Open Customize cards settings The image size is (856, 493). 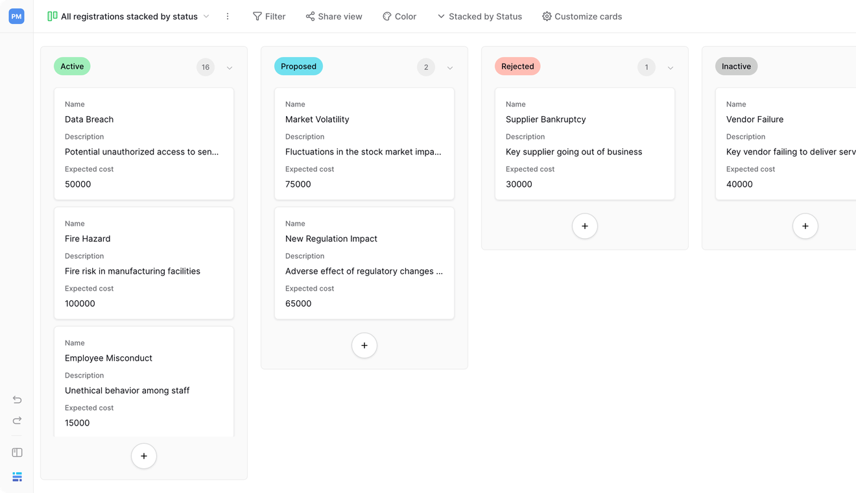582,16
